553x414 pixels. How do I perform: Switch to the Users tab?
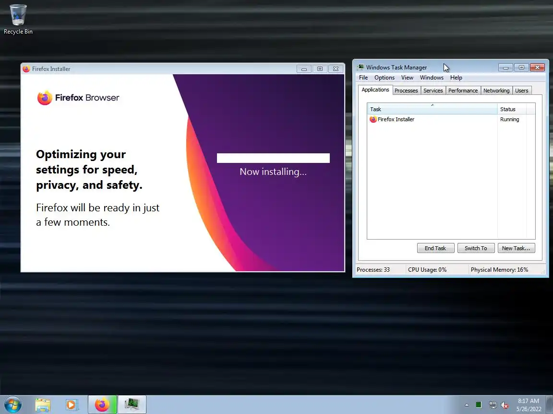[x=522, y=91]
